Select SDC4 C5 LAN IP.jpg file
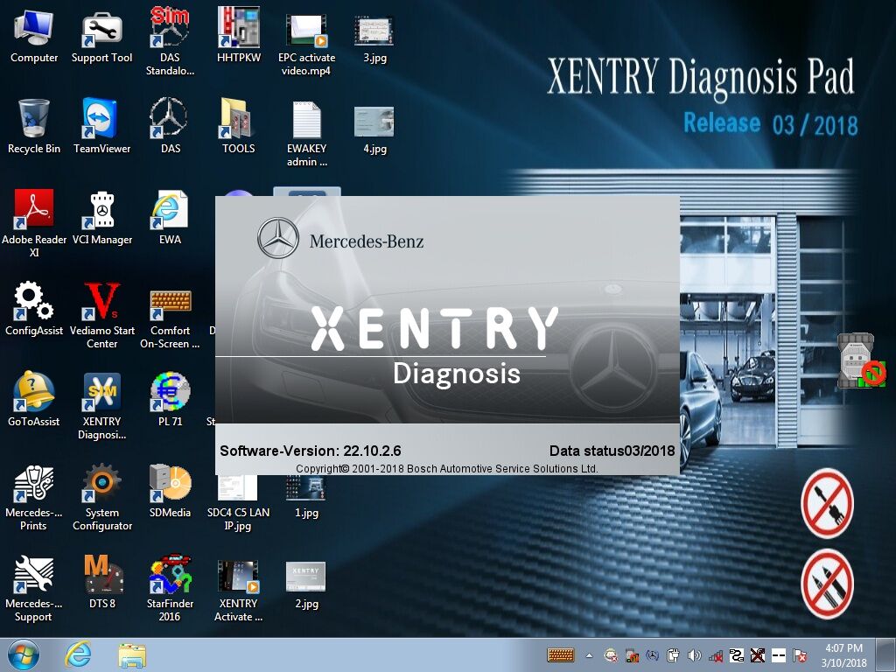The height and width of the screenshot is (672, 896). [x=238, y=504]
